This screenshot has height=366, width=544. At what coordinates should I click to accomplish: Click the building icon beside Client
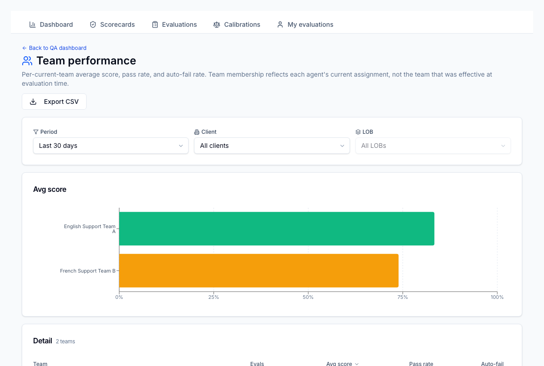click(x=197, y=132)
